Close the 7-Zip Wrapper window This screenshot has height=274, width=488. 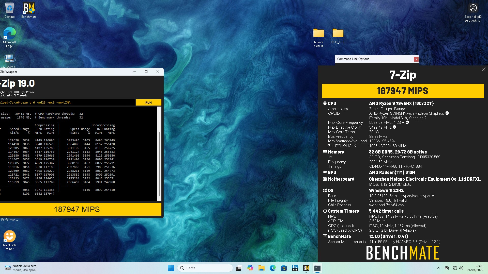(158, 72)
